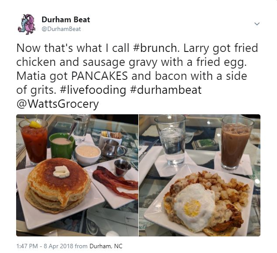The height and width of the screenshot is (253, 277).
Task: Click the 1:47 PM - 8 Apr 2018 timestamp
Action: [x=44, y=246]
